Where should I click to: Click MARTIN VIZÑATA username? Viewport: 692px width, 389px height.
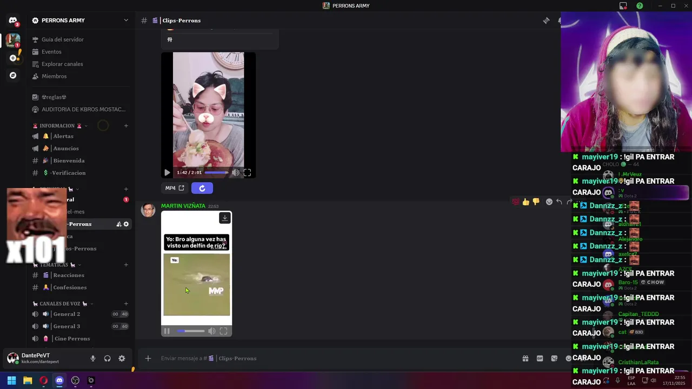tap(183, 206)
